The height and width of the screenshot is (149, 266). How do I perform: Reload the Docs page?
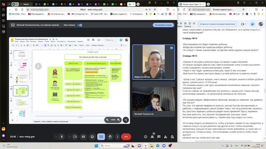pos(184,10)
